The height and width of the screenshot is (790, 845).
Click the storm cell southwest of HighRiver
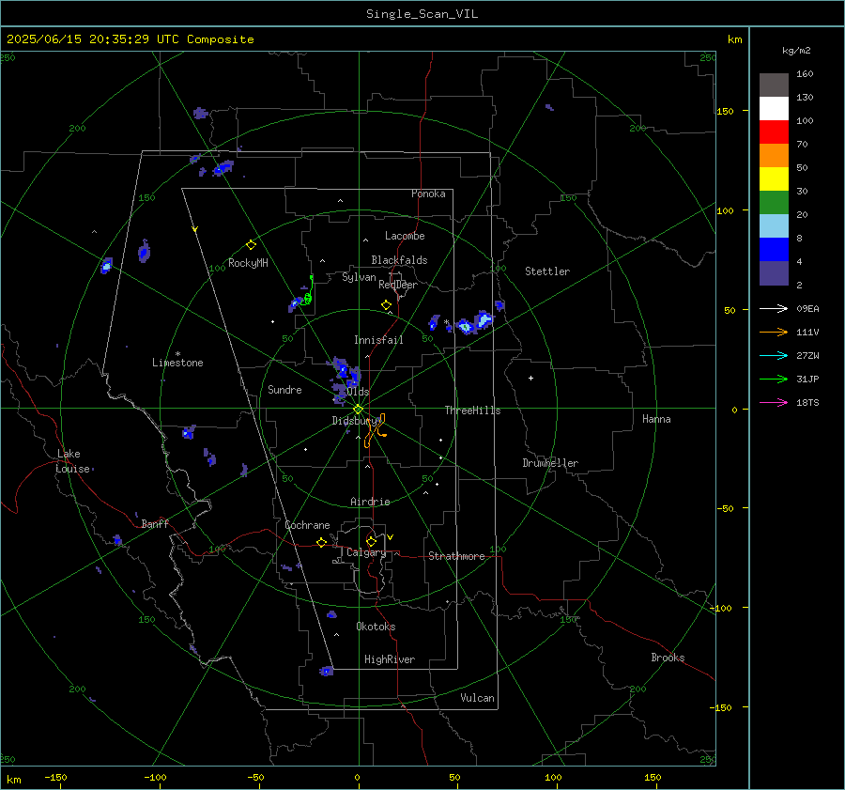click(326, 671)
